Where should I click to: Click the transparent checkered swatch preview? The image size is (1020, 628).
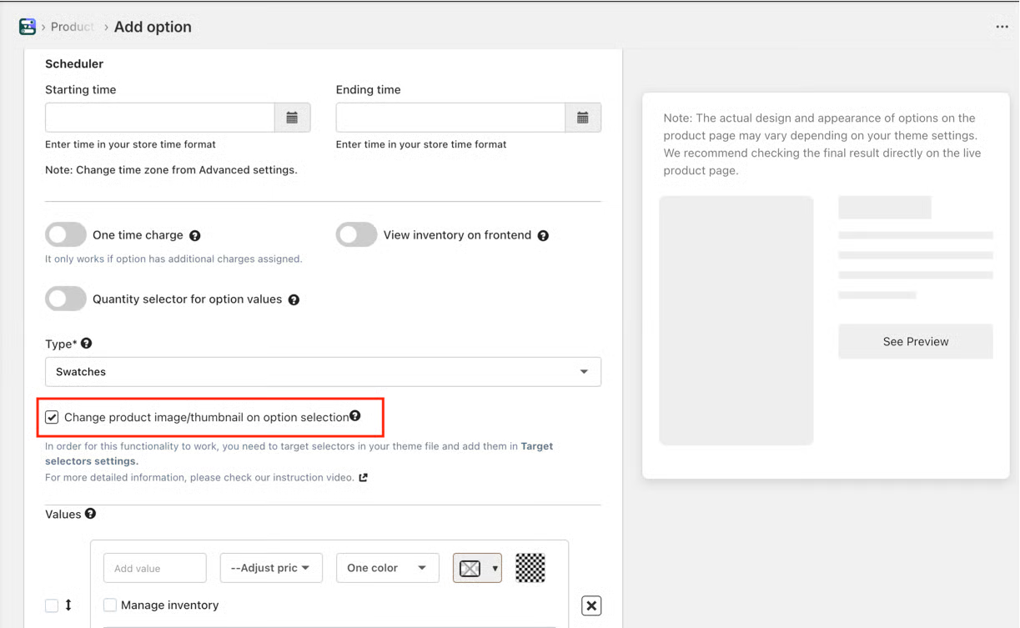(x=530, y=568)
